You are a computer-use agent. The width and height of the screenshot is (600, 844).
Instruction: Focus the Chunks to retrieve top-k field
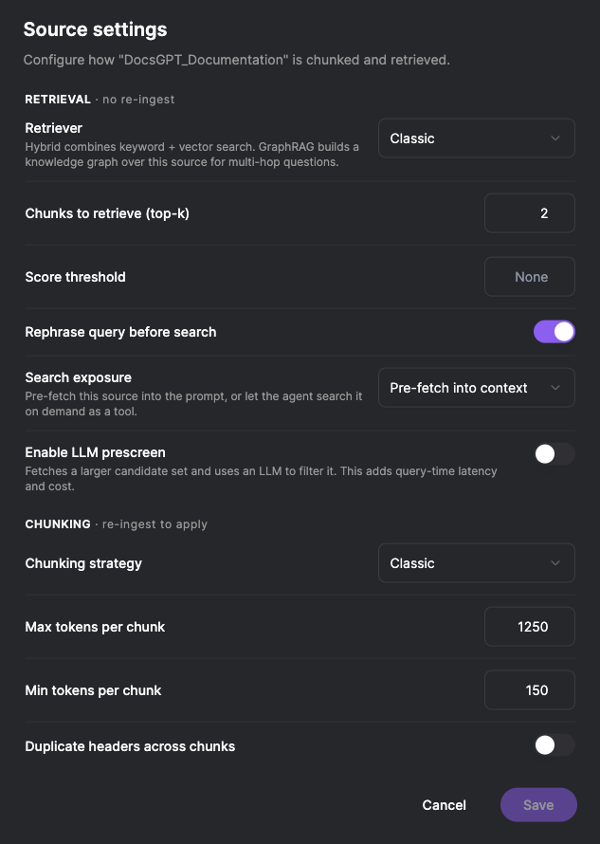coord(530,213)
